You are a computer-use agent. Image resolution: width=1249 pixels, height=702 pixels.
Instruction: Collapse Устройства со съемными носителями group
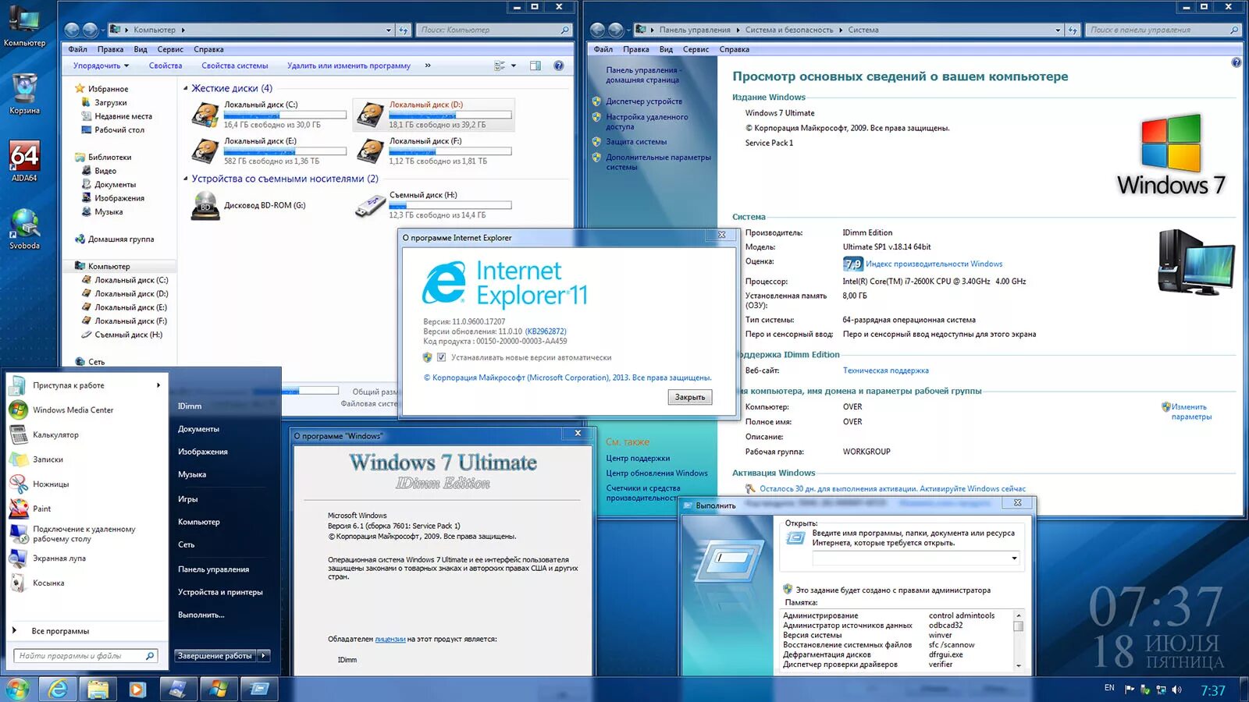[x=186, y=179]
